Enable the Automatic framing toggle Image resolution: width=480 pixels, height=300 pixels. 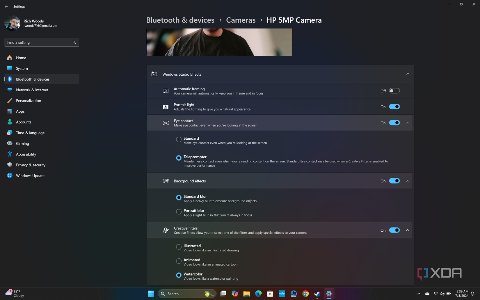click(394, 90)
